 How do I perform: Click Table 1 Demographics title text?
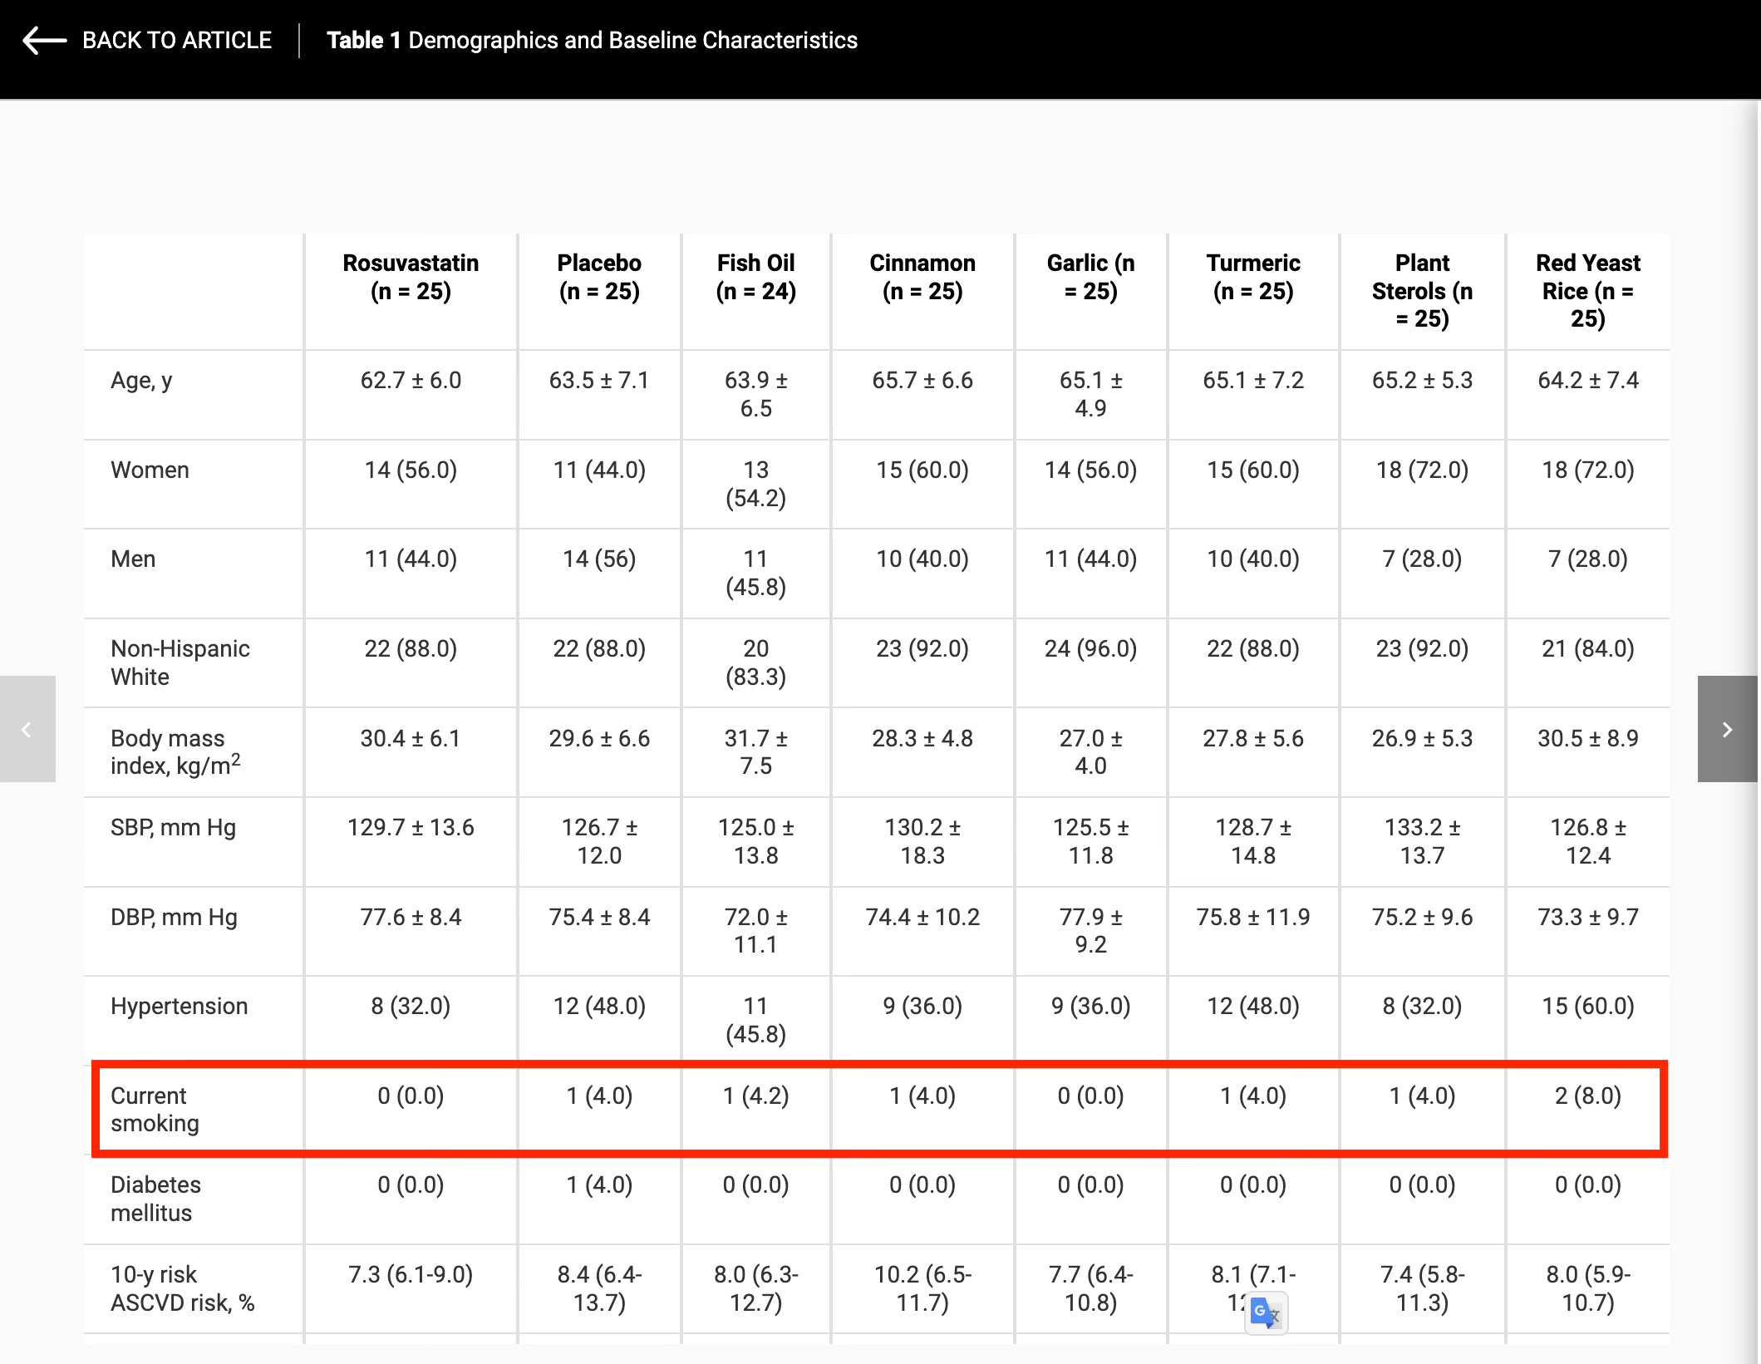[x=591, y=40]
